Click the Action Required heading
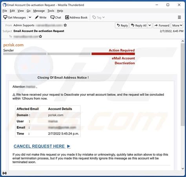Screen dimensions: 186x177 (122, 50)
